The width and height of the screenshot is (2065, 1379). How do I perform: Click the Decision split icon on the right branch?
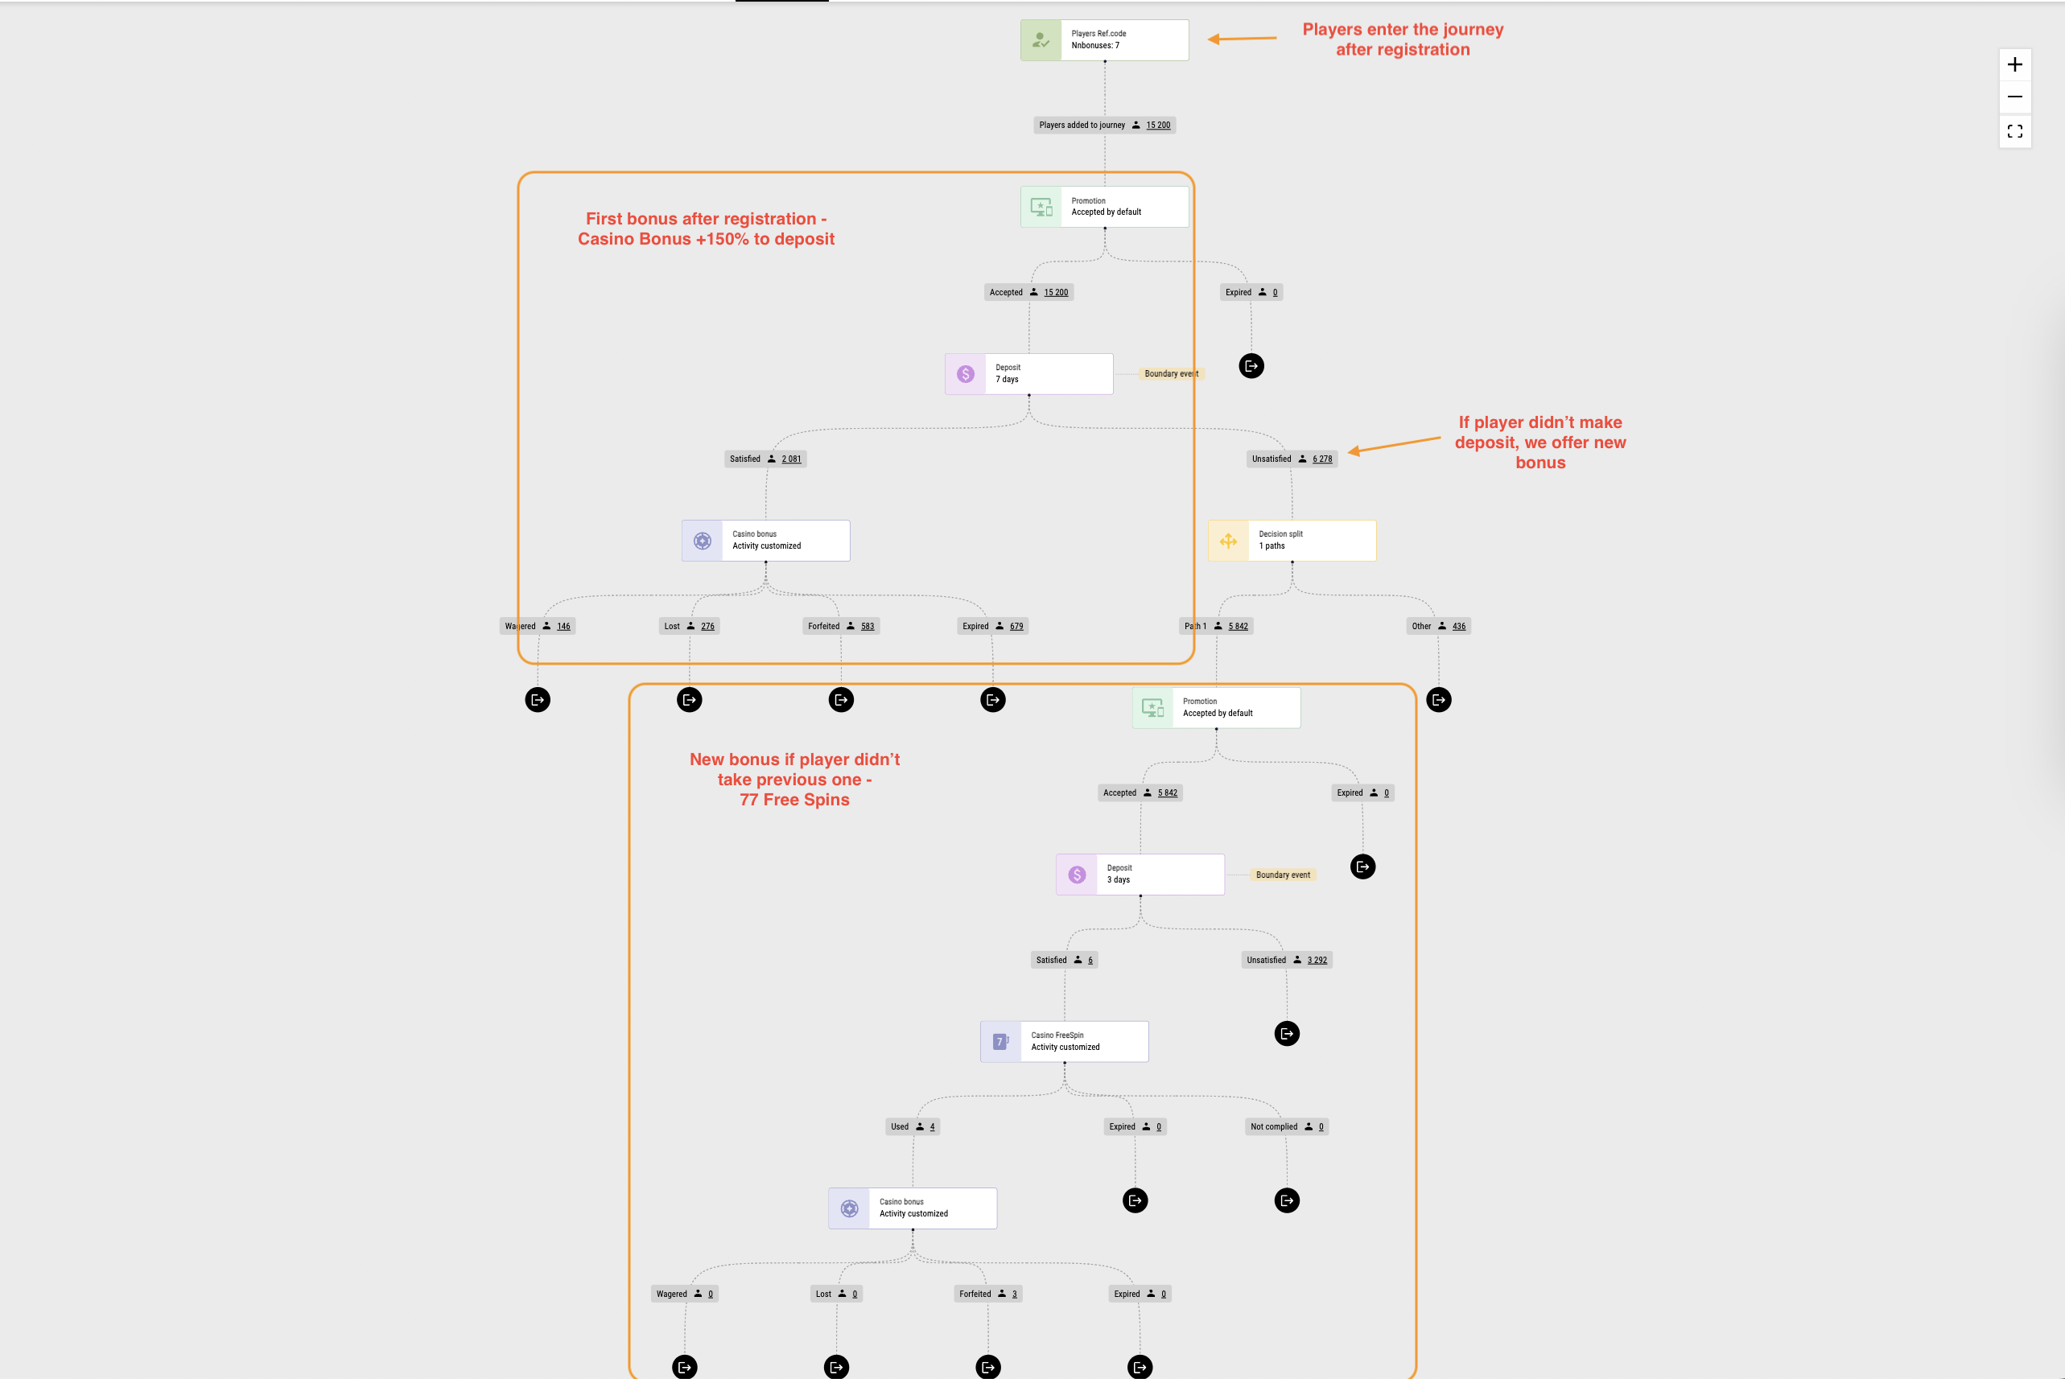[x=1228, y=540]
